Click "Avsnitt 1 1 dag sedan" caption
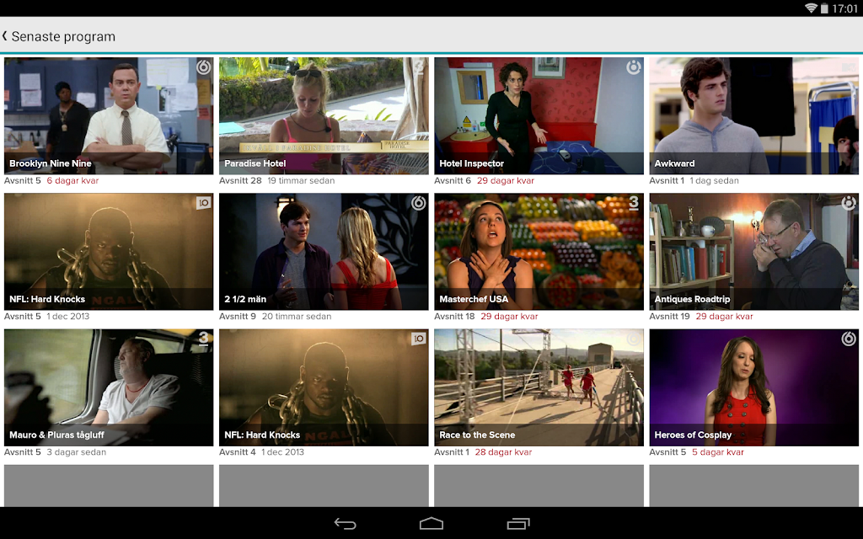Screen dimensions: 863x539 (694, 180)
